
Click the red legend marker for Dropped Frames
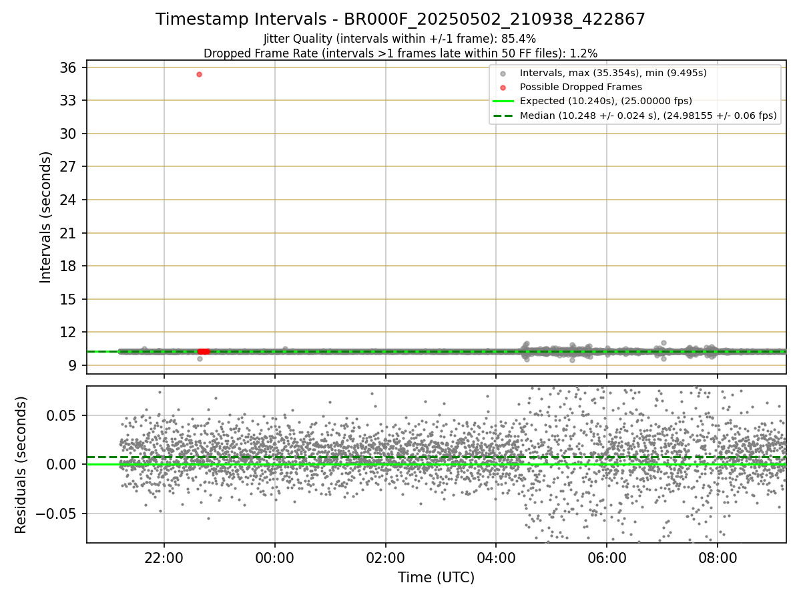[x=503, y=87]
